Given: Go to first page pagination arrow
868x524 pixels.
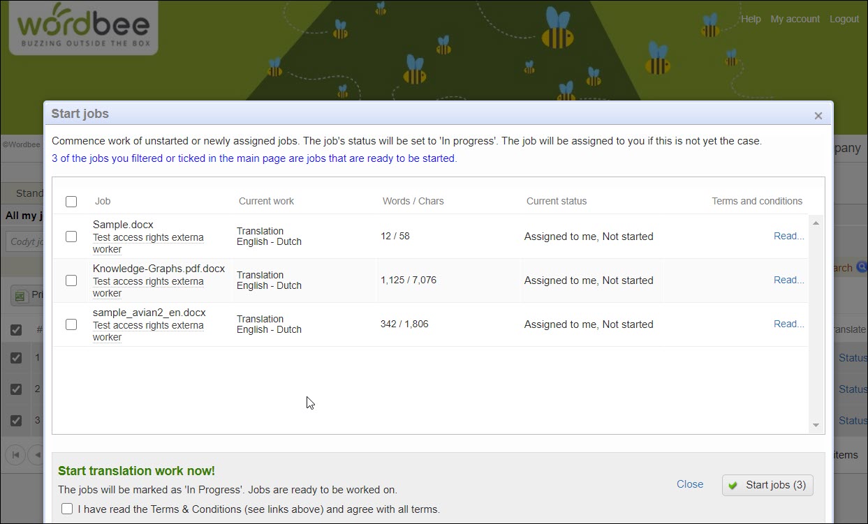Looking at the screenshot, I should point(15,455).
